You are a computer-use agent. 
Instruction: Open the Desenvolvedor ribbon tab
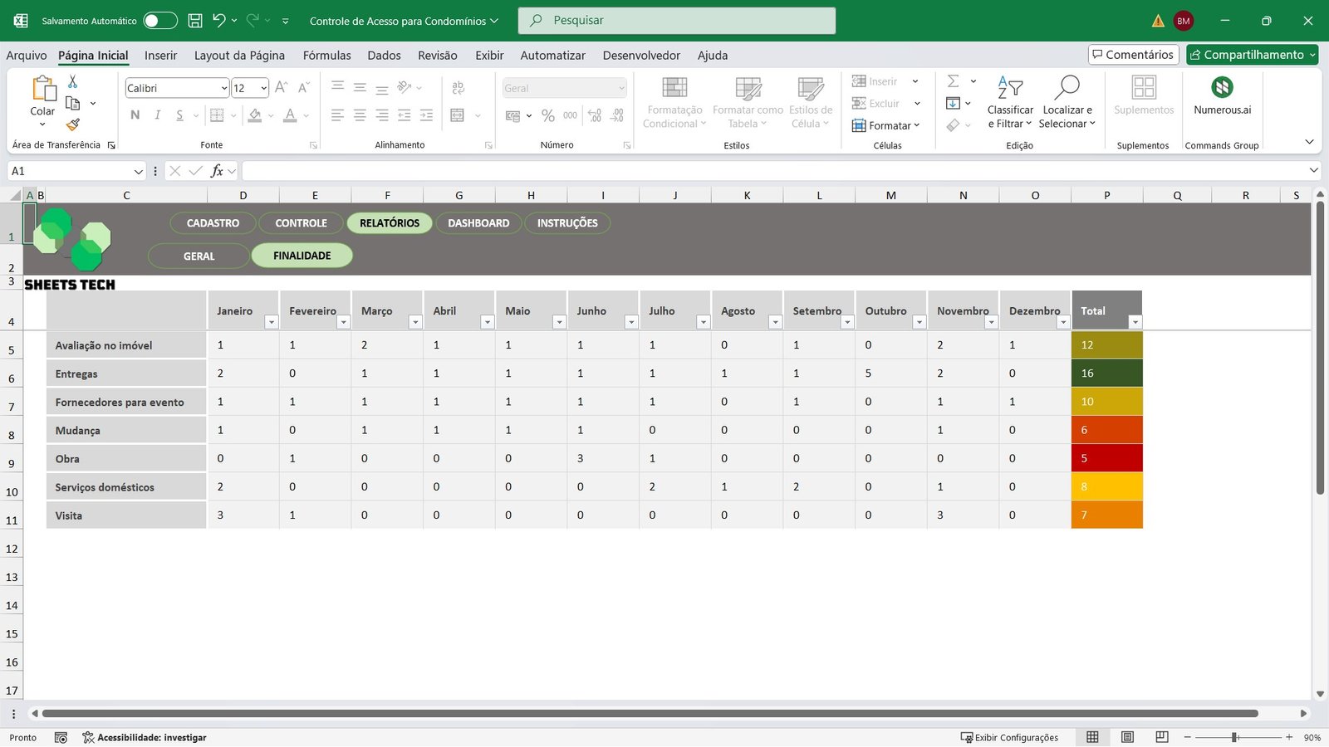pyautogui.click(x=641, y=56)
